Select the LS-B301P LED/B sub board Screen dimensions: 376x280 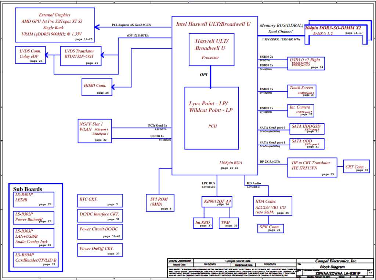(33, 200)
